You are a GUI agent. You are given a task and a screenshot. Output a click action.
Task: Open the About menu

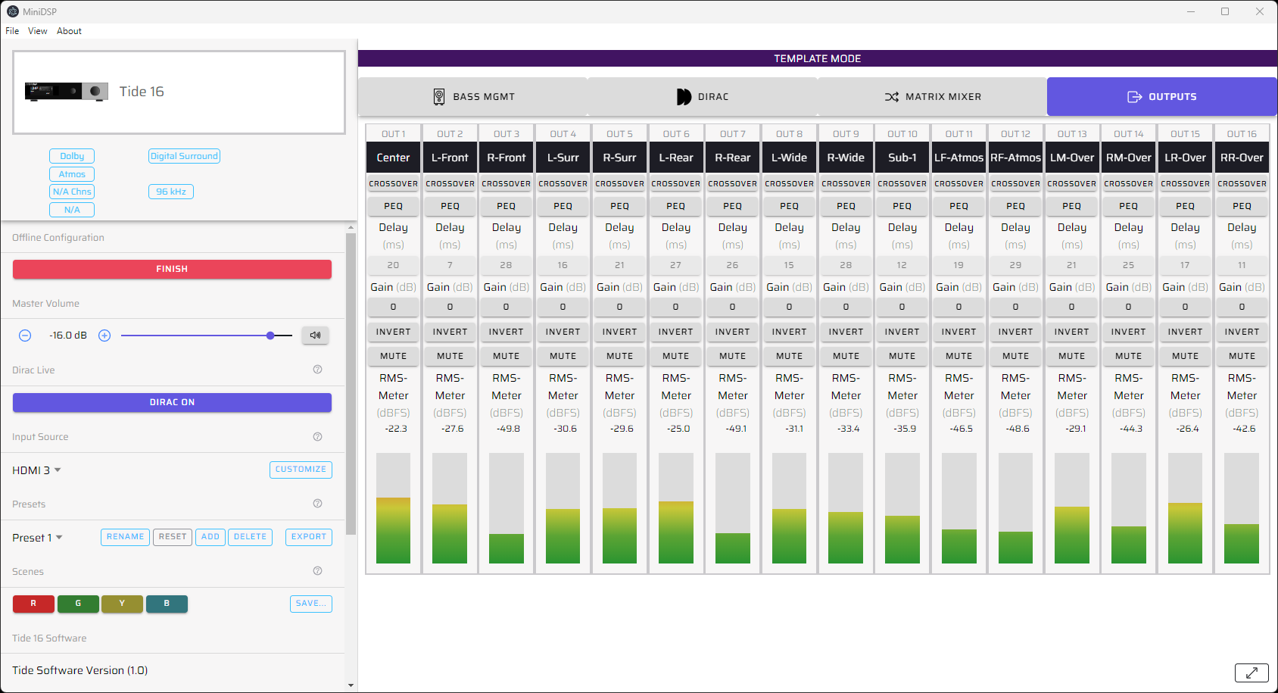(68, 31)
